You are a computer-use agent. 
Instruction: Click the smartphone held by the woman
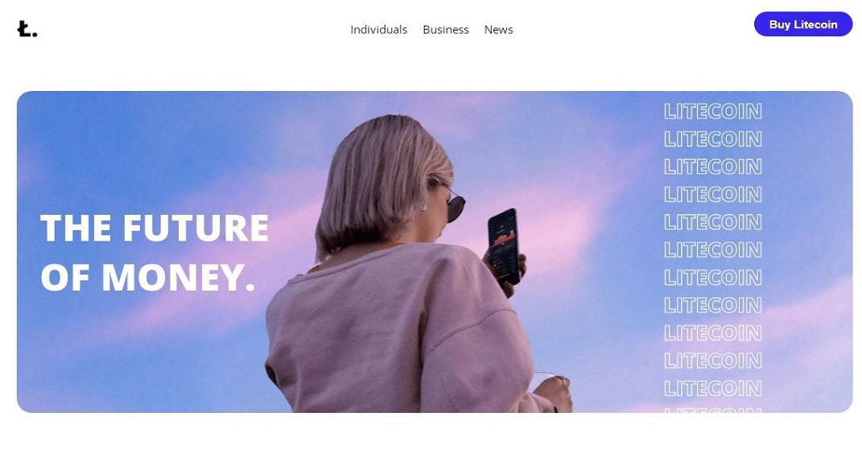click(504, 246)
